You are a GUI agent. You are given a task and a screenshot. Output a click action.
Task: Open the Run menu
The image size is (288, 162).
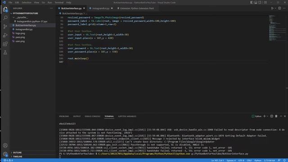[49, 3]
